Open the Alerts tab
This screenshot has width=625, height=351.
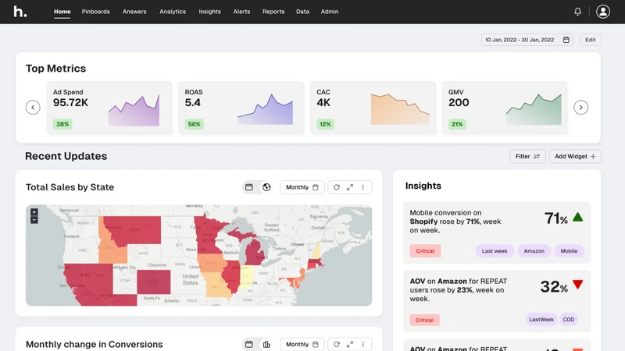[x=241, y=12]
